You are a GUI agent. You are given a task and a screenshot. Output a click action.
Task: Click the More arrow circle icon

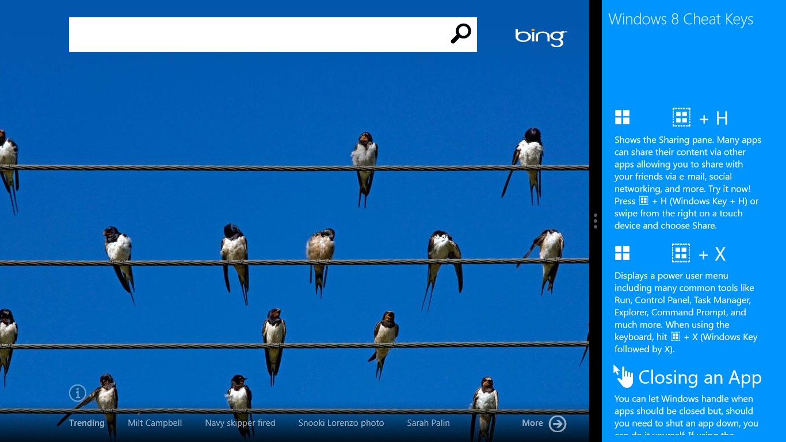558,424
